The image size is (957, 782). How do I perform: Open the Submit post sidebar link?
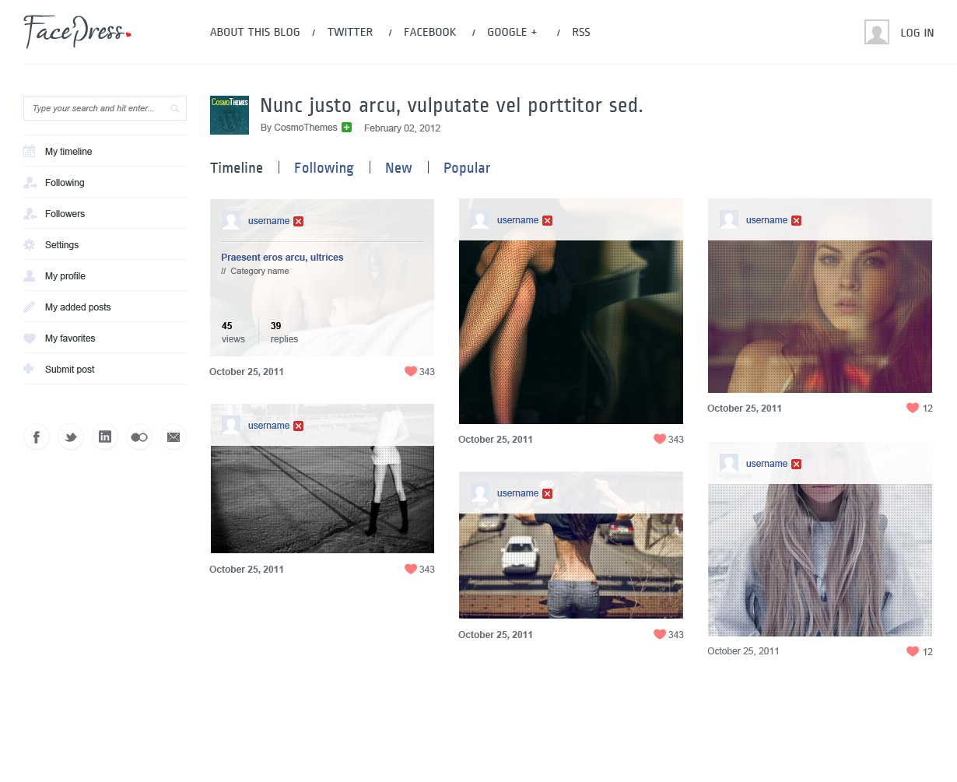click(x=69, y=370)
